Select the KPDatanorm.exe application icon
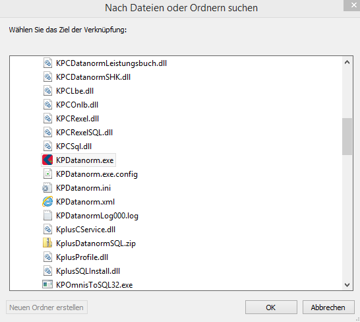Screen dimensions: 360x322 47,160
